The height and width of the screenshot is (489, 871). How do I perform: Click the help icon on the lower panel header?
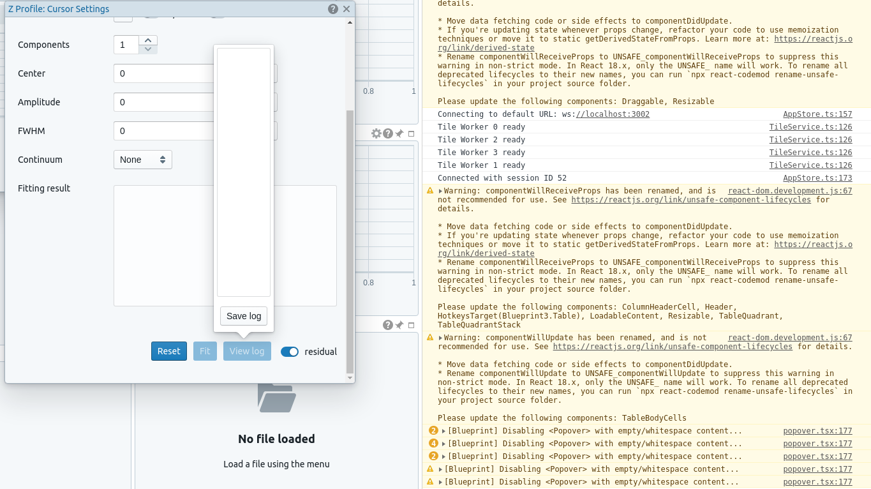pos(387,324)
